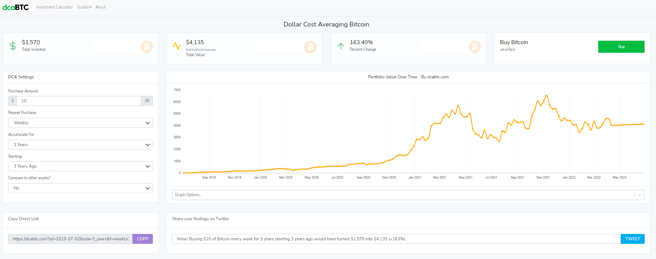Click the dollar prefix on Purchase Amount
The height and width of the screenshot is (259, 656).
coord(13,101)
